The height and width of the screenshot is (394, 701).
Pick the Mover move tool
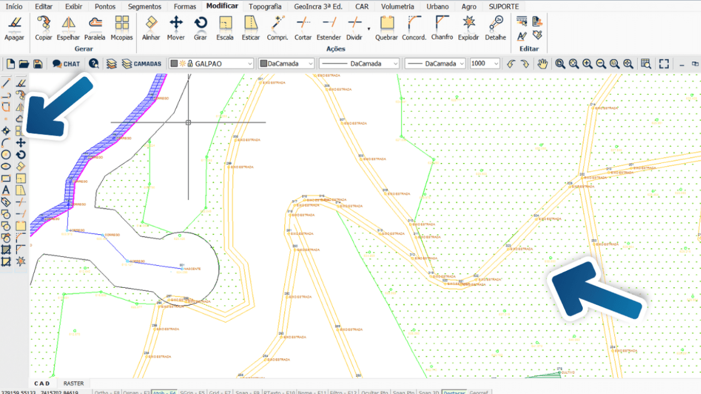[x=176, y=28]
